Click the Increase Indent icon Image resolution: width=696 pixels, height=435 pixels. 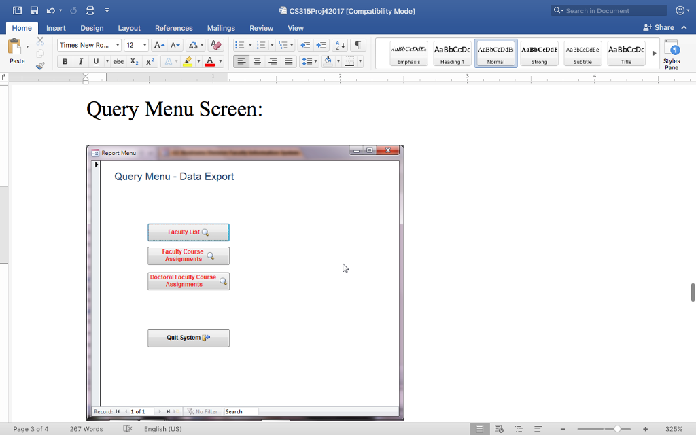321,46
